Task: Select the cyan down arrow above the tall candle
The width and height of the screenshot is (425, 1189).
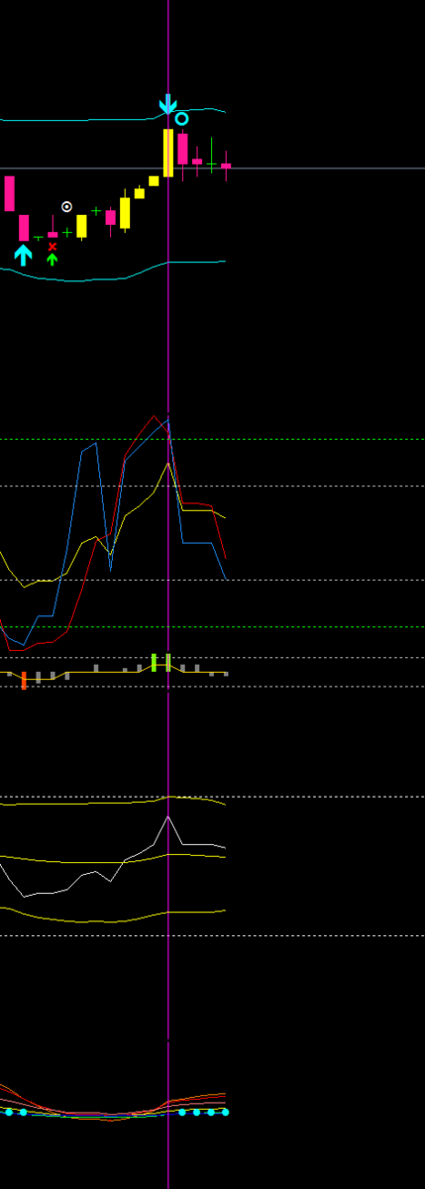Action: tap(168, 105)
